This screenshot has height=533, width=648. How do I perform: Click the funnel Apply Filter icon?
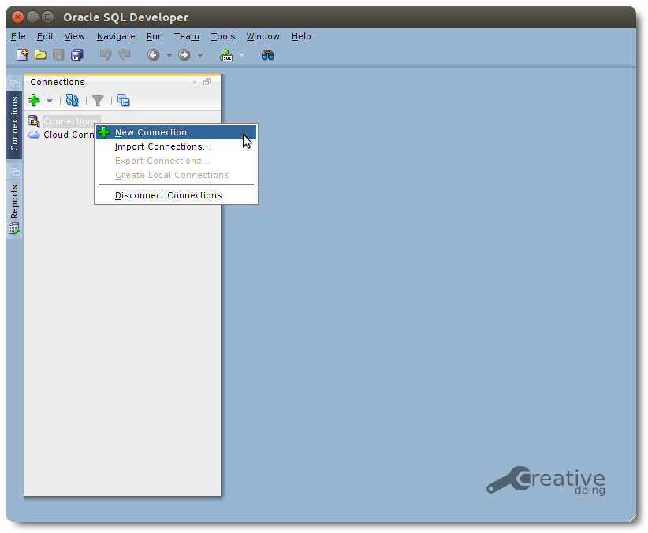coord(98,100)
